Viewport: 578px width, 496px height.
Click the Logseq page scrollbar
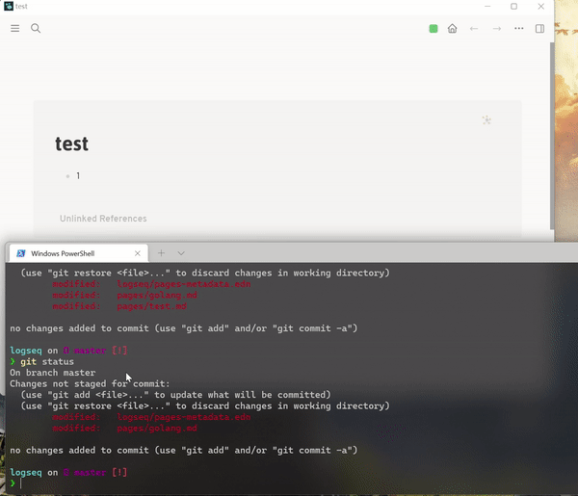tap(552, 136)
